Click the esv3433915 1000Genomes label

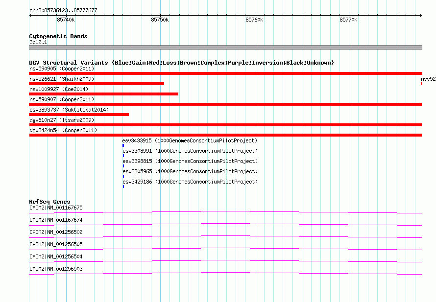tap(190, 140)
